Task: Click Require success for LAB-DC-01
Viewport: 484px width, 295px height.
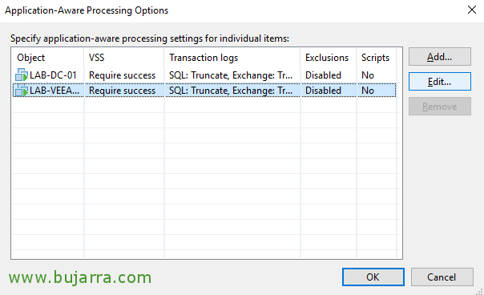Action: coord(123,75)
